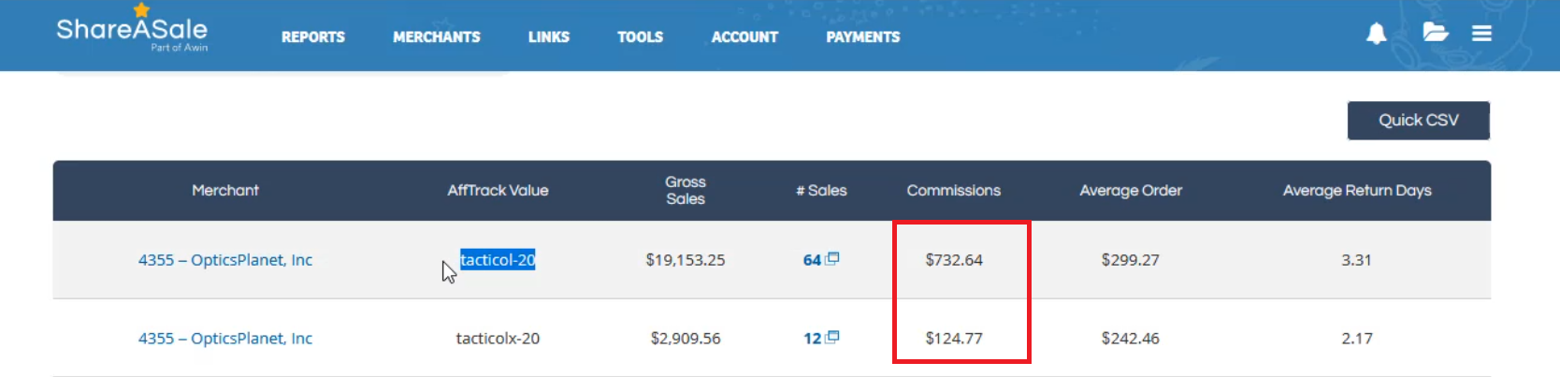Open the Merchants menu
This screenshot has height=377, width=1560.
(x=437, y=37)
